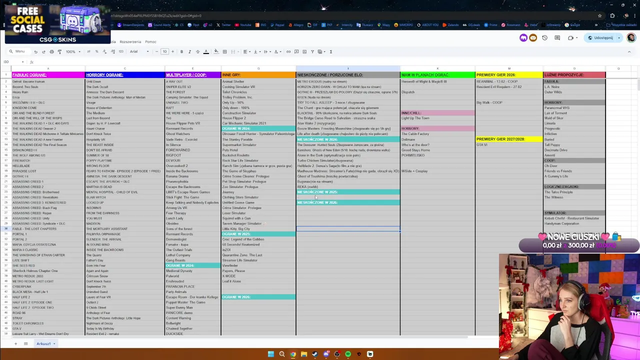This screenshot has width=640, height=360.
Task: Open the Windows Start button on taskbar
Action: tap(271, 354)
